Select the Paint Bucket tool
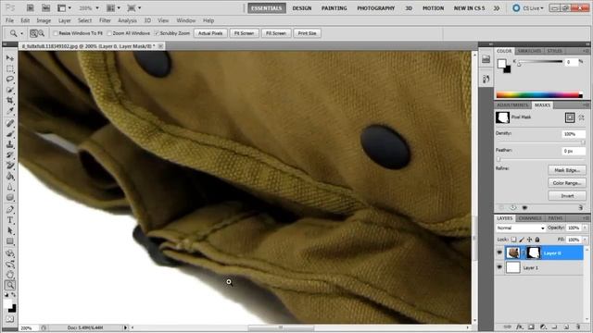 coord(10,176)
